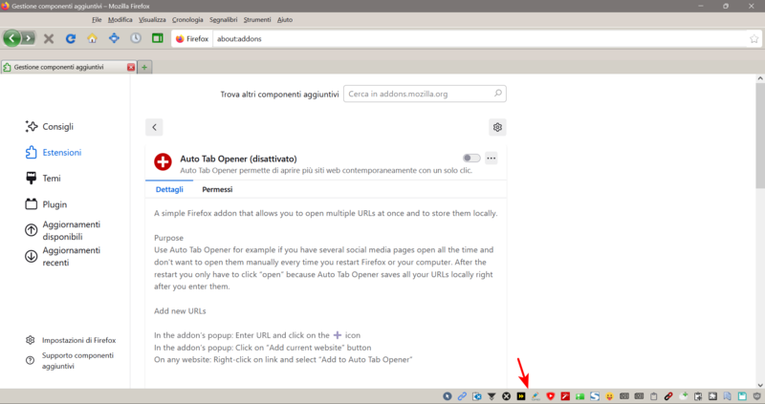Reload the page with the blue refresh icon
Screen dimensions: 765x404
click(x=70, y=38)
